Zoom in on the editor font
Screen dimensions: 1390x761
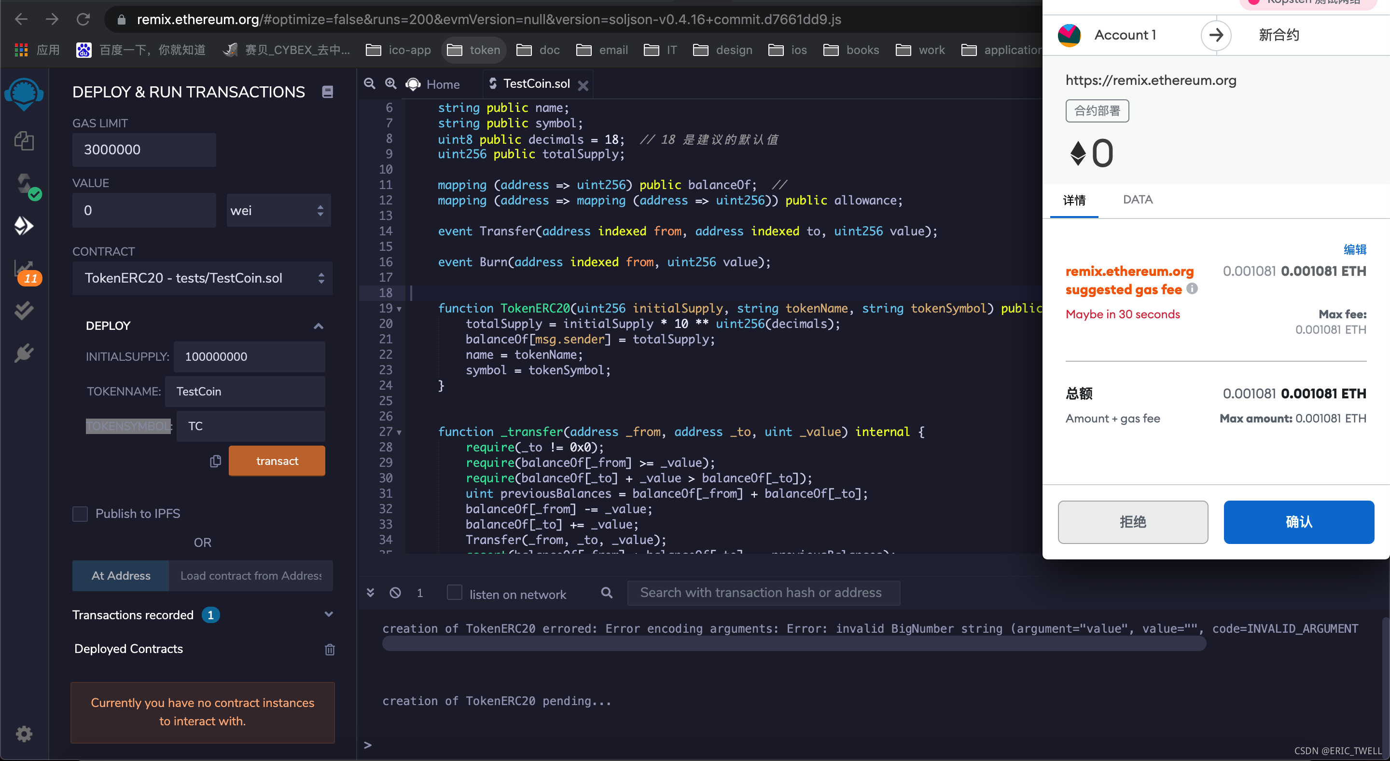390,84
